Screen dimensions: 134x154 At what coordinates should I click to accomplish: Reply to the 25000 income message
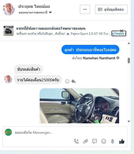coord(73,81)
